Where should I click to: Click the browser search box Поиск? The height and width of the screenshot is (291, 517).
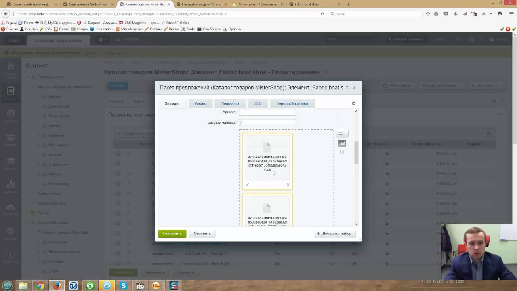375,14
